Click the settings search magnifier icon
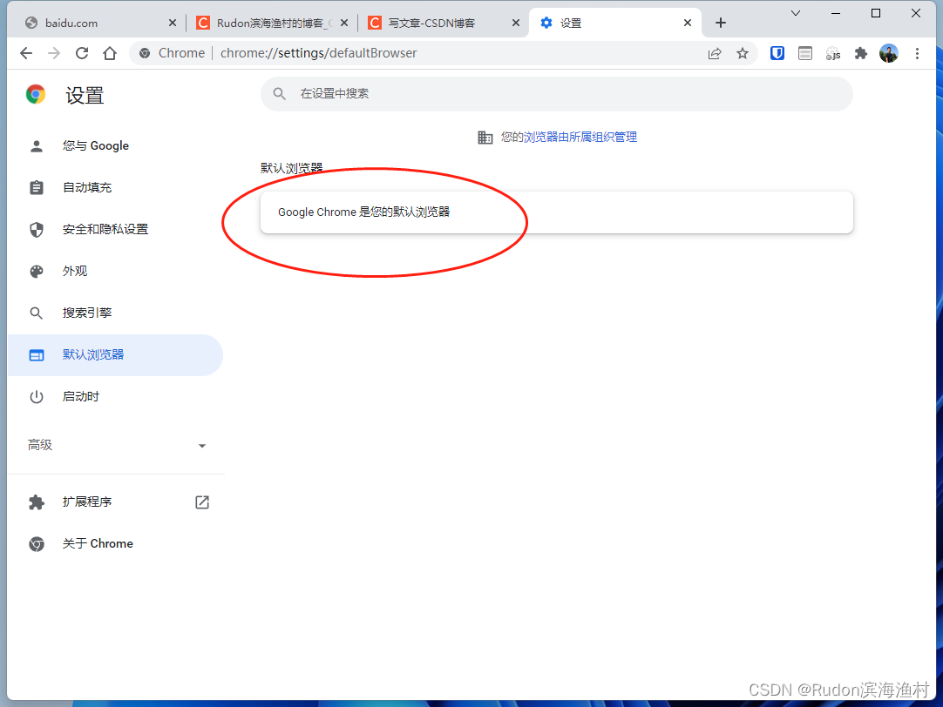The width and height of the screenshot is (943, 707). click(x=279, y=94)
